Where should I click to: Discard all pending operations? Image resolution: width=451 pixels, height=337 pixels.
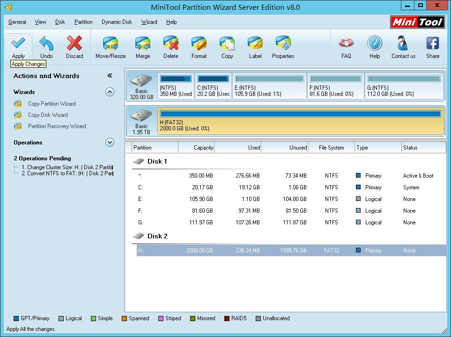[74, 47]
